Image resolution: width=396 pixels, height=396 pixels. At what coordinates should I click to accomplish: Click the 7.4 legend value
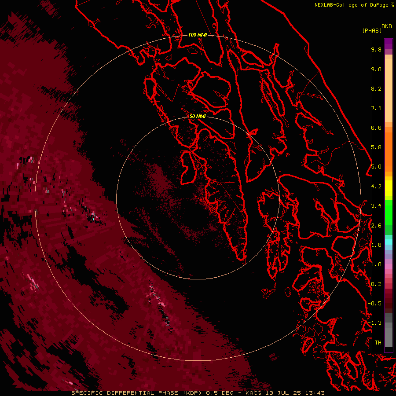coord(376,108)
